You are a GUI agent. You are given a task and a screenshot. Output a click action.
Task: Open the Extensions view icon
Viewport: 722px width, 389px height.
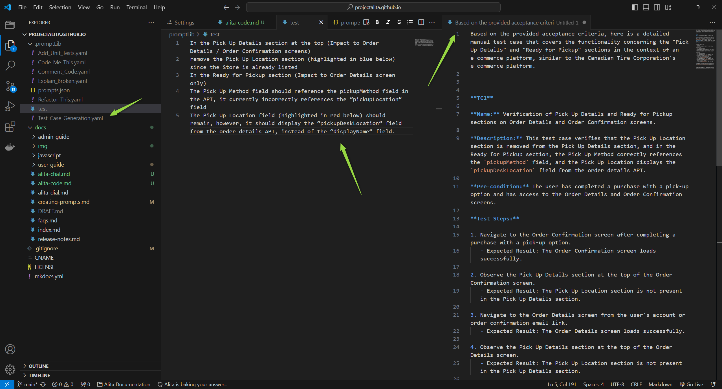click(x=10, y=127)
